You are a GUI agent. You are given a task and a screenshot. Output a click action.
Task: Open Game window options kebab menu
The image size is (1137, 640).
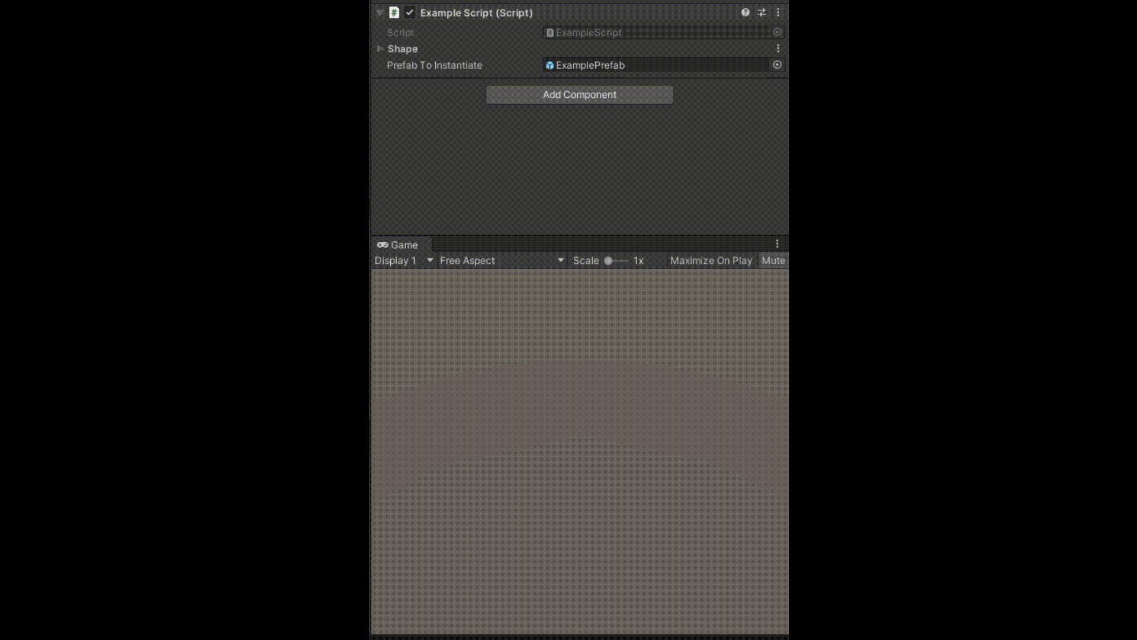pos(778,244)
